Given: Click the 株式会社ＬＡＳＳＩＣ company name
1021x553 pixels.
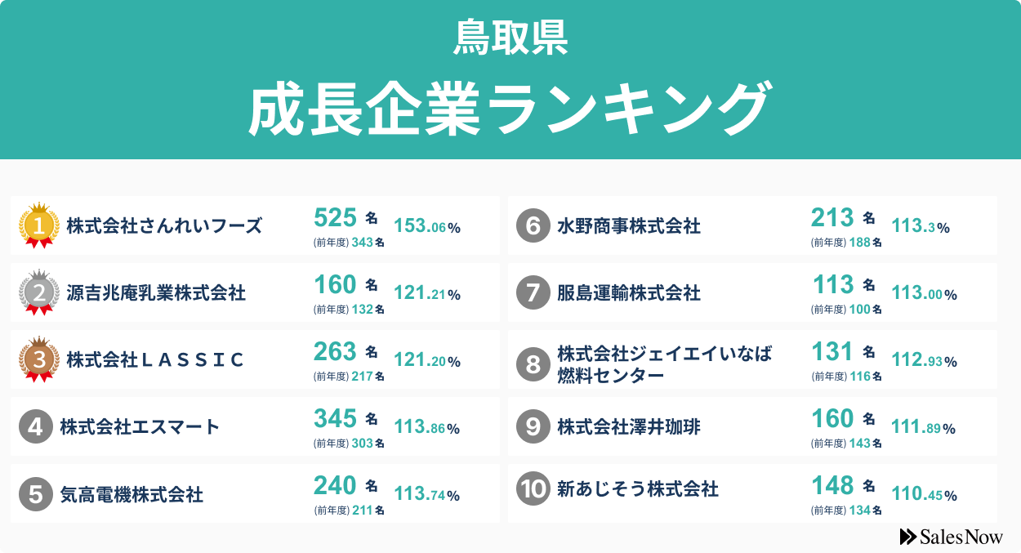Looking at the screenshot, I should [155, 359].
